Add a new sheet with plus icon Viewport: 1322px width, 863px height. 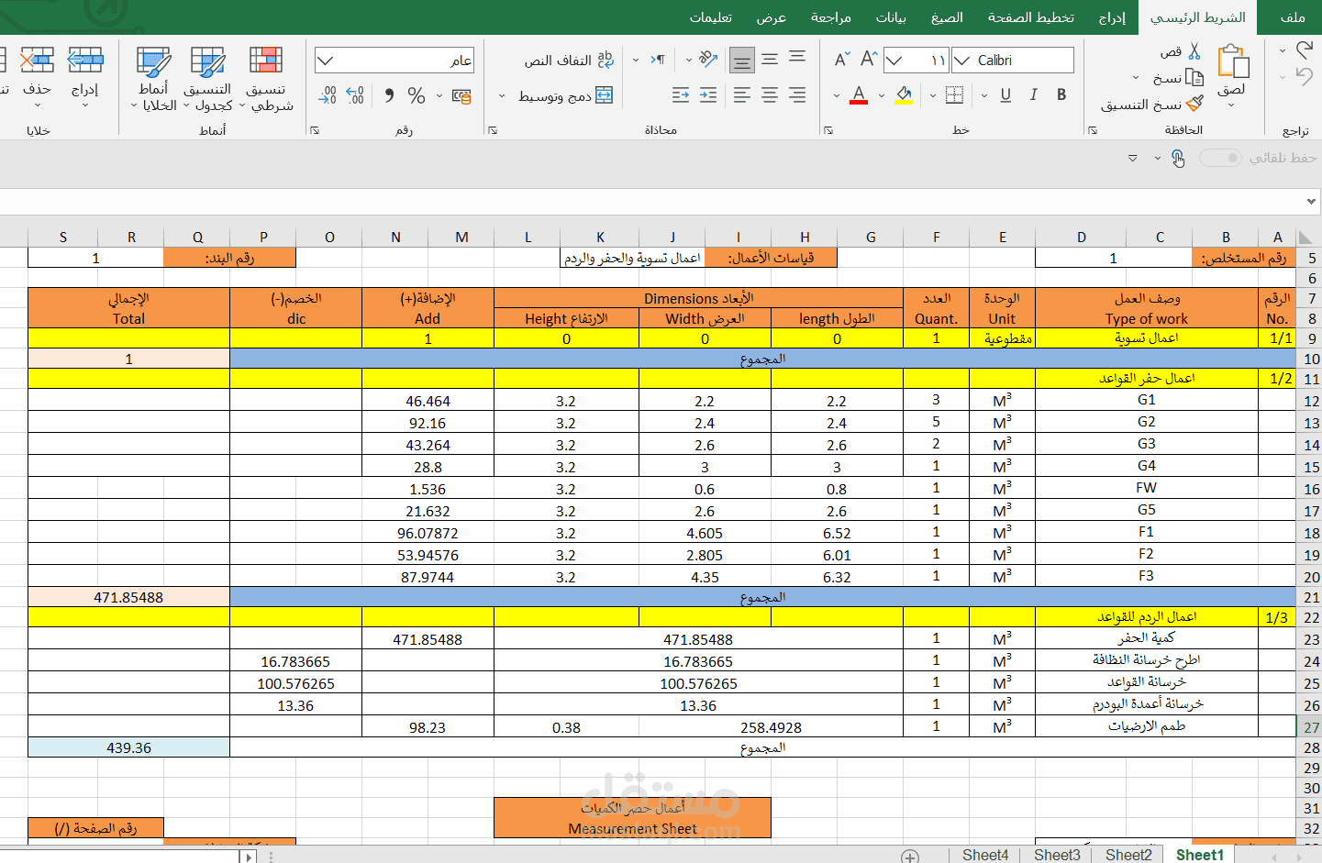[x=910, y=857]
